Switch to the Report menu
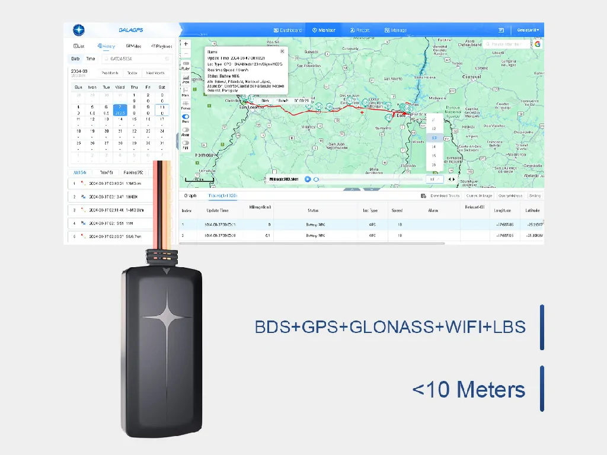The image size is (607, 455). [x=360, y=30]
